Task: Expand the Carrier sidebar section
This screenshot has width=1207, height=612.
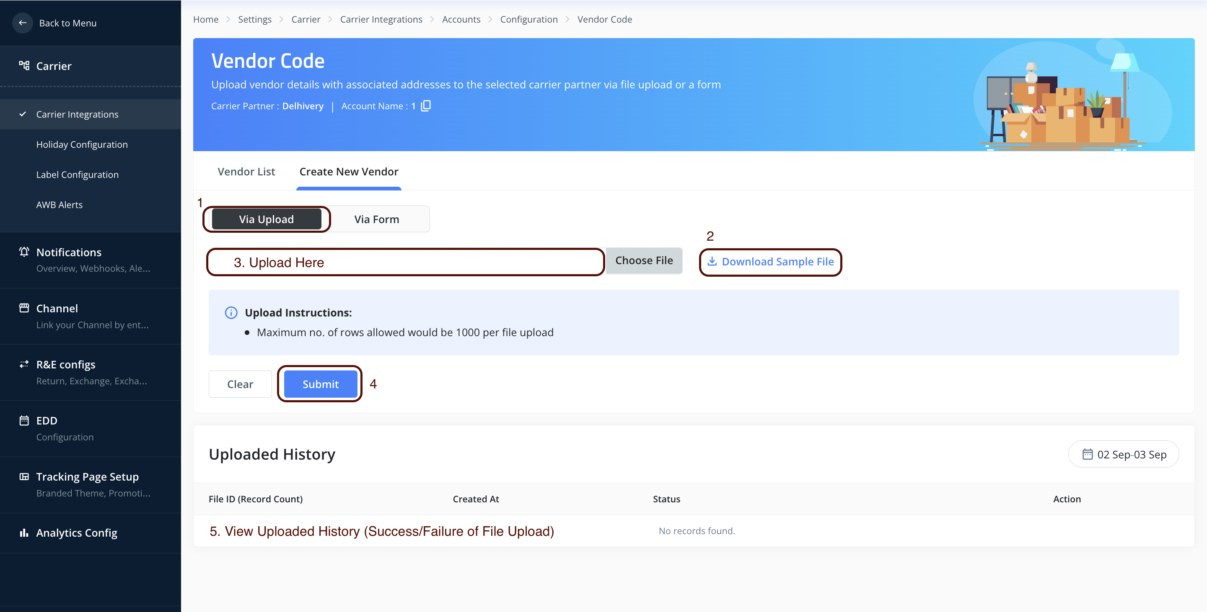Action: [x=54, y=66]
